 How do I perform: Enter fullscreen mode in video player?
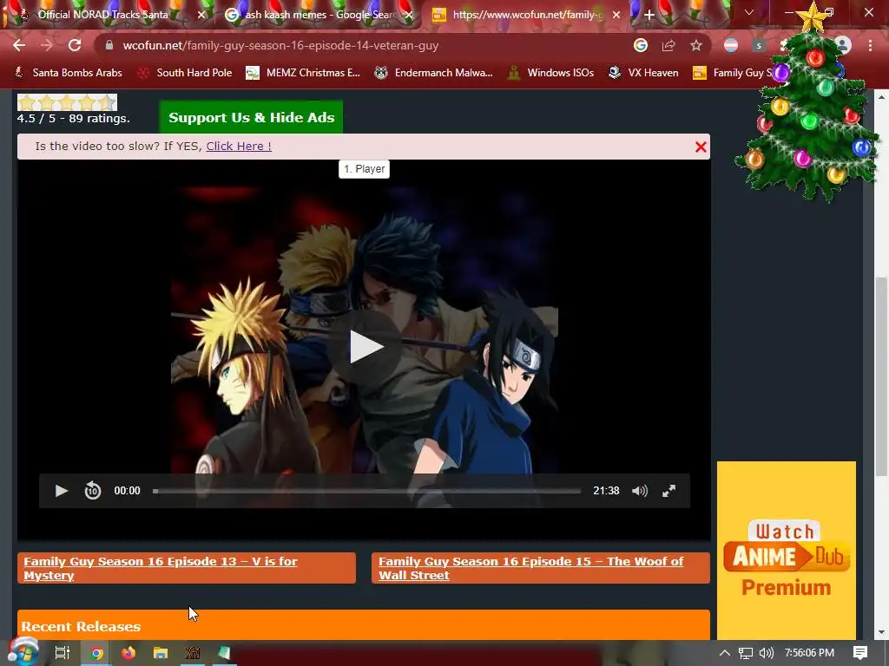click(669, 491)
